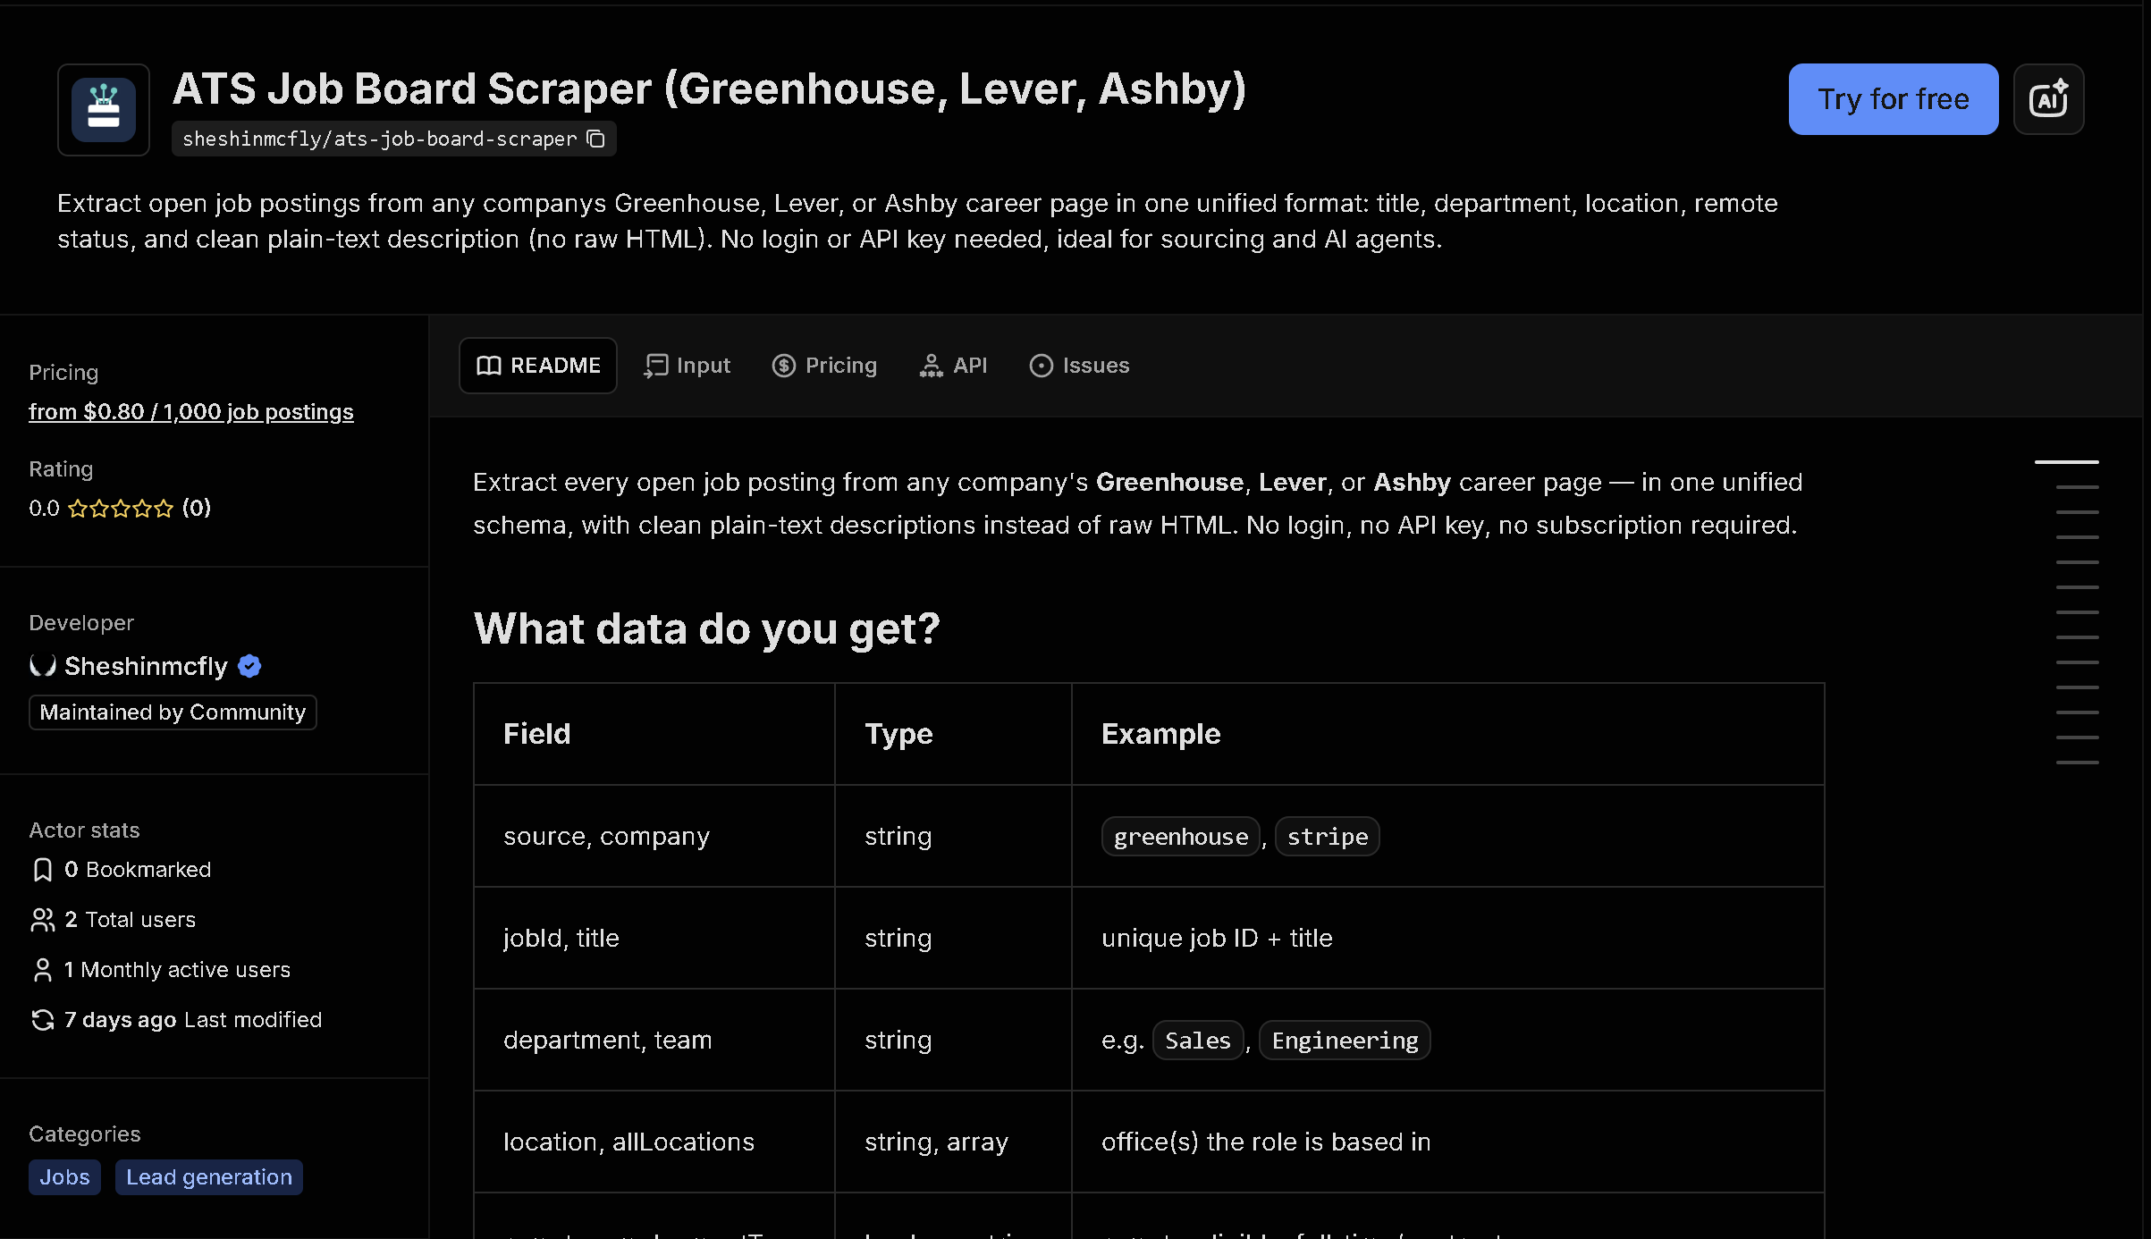
Task: Click the 'Example' column header
Action: click(x=1448, y=735)
